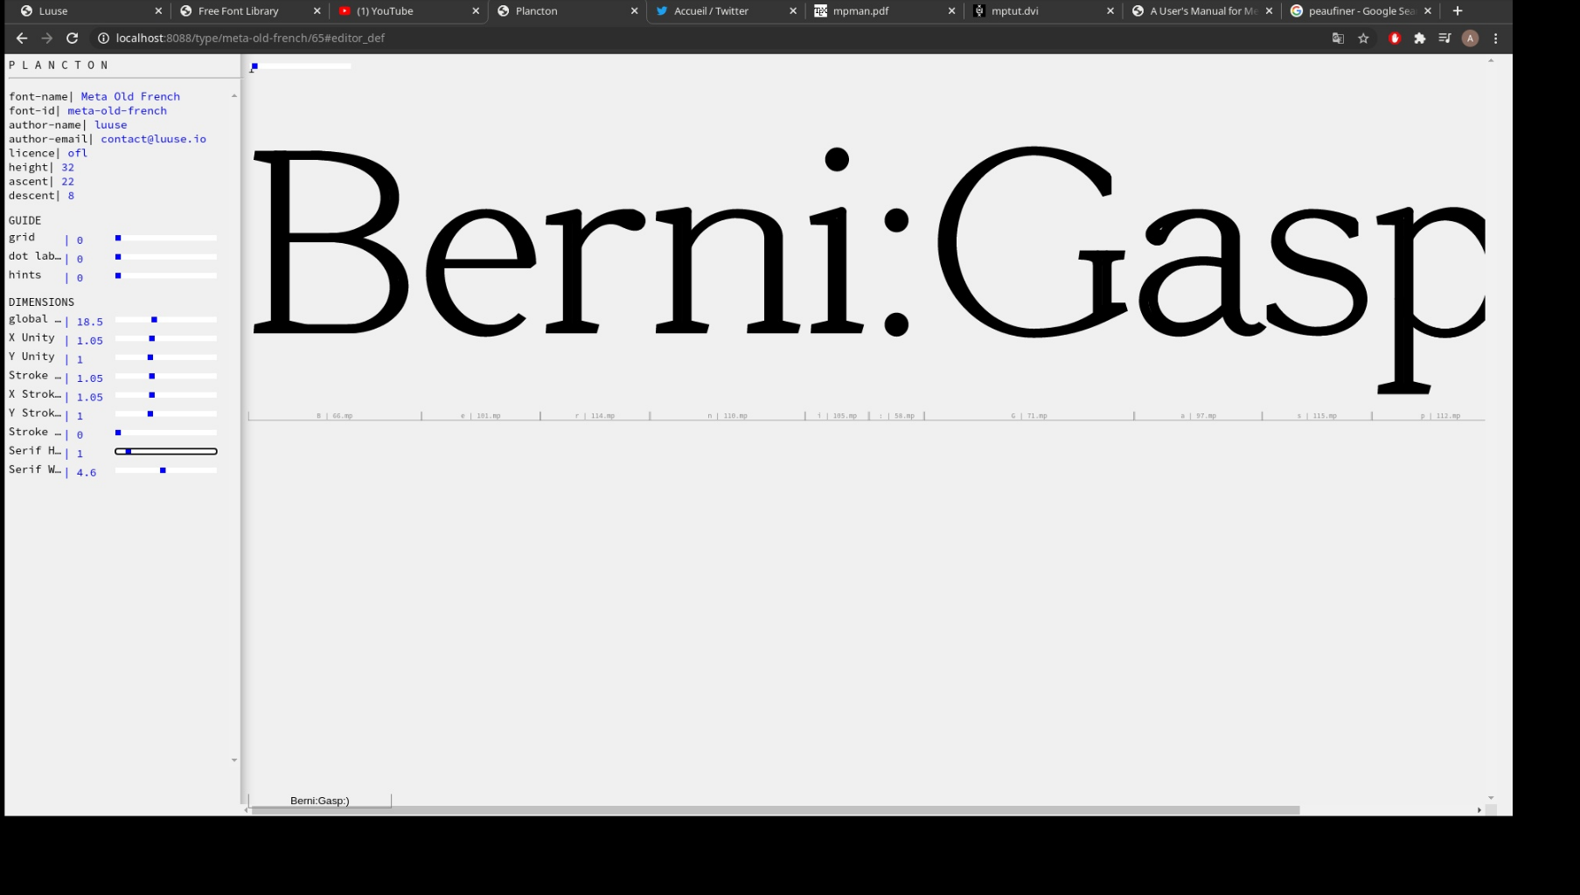Adjust the Serif H slider

166,452
